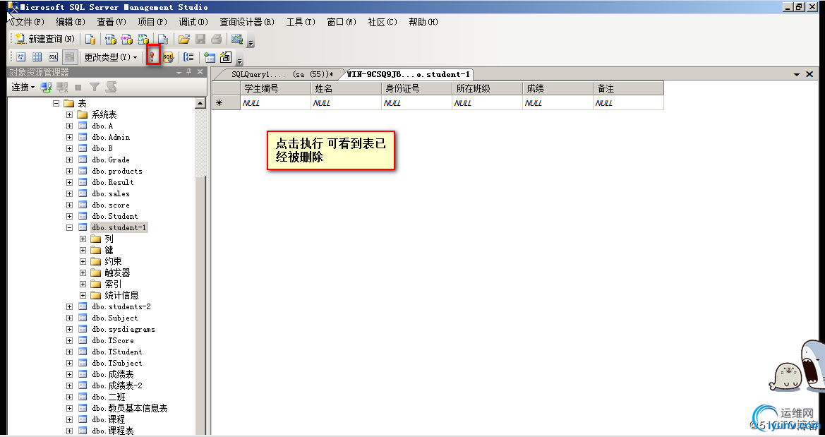Expand the dbo.students-2 table node

point(69,307)
